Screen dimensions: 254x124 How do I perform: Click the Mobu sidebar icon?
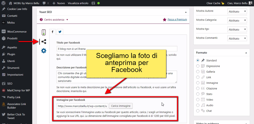pyautogui.click(x=4, y=22)
